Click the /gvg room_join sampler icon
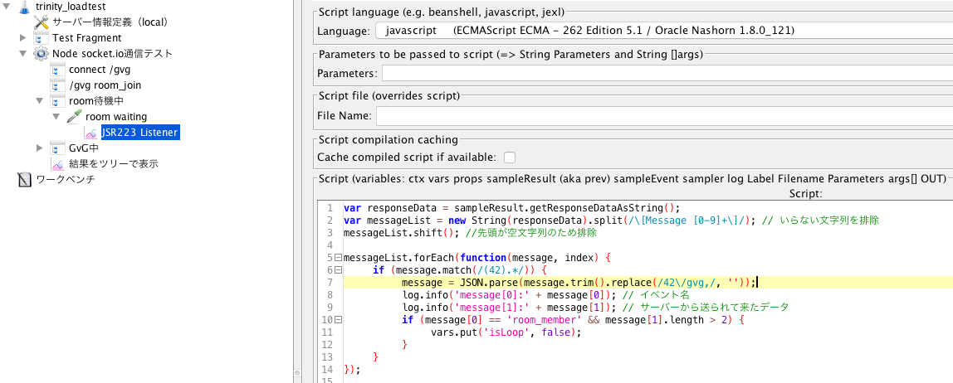Screen dimensions: 953x383 click(58, 85)
